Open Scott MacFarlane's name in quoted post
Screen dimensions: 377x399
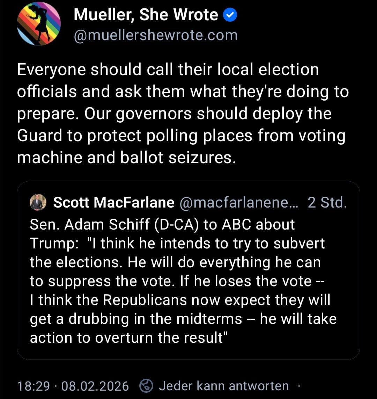(x=113, y=203)
